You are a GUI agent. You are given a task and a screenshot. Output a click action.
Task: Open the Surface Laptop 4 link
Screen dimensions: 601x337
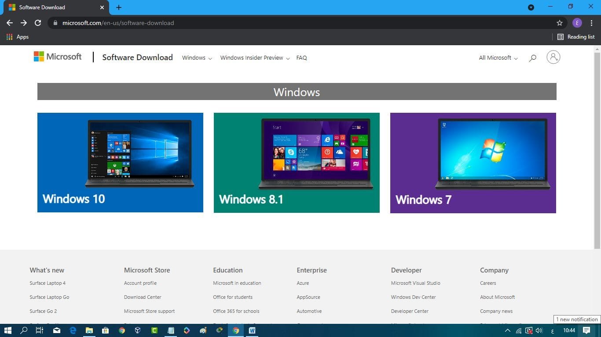click(x=48, y=283)
